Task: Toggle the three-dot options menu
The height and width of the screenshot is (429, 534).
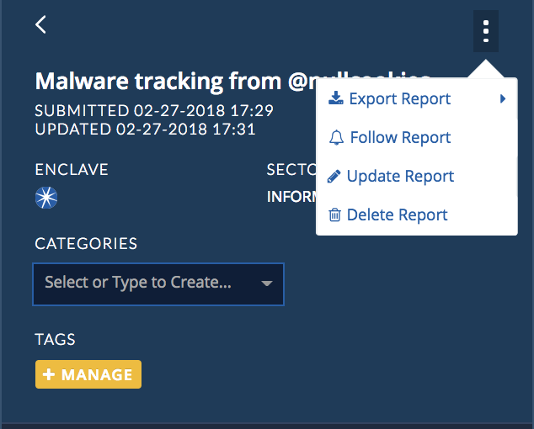Action: pyautogui.click(x=486, y=31)
